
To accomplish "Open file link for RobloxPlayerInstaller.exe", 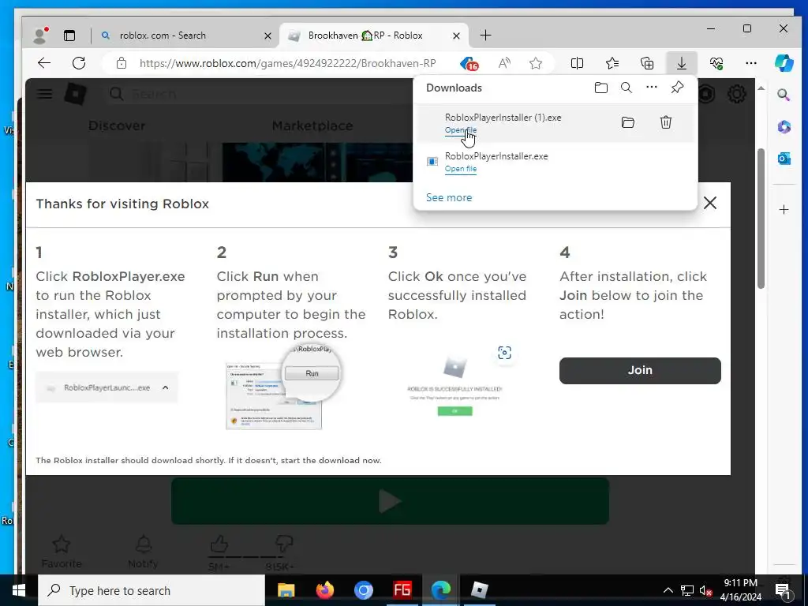I will pyautogui.click(x=461, y=169).
